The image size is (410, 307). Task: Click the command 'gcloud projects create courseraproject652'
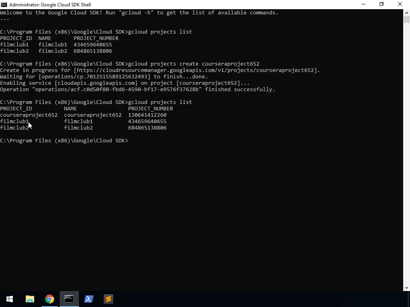point(193,64)
